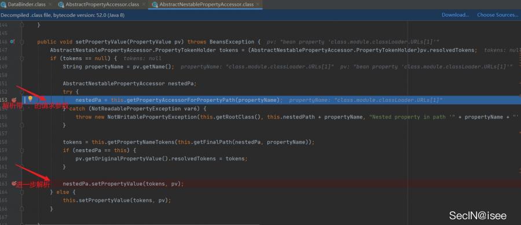Click the line number next to the highlighted execution line
521x225 pixels.
pyautogui.click(x=3, y=100)
